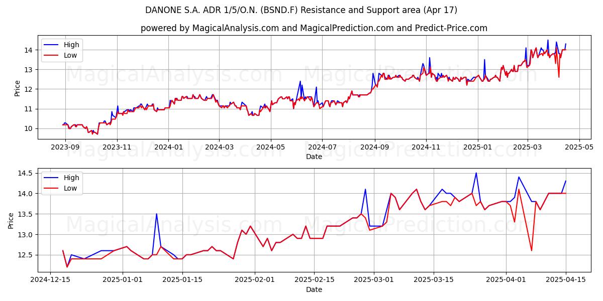Click the "2024-05" date tick label

[271, 147]
